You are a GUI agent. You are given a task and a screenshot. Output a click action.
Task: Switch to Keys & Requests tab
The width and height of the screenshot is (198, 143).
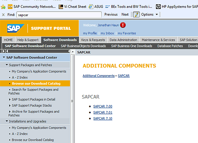(93, 40)
